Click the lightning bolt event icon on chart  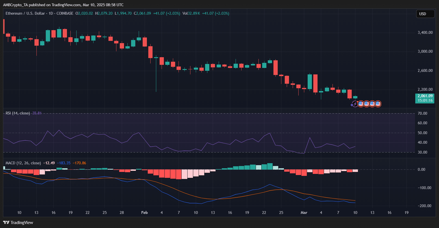pos(355,104)
